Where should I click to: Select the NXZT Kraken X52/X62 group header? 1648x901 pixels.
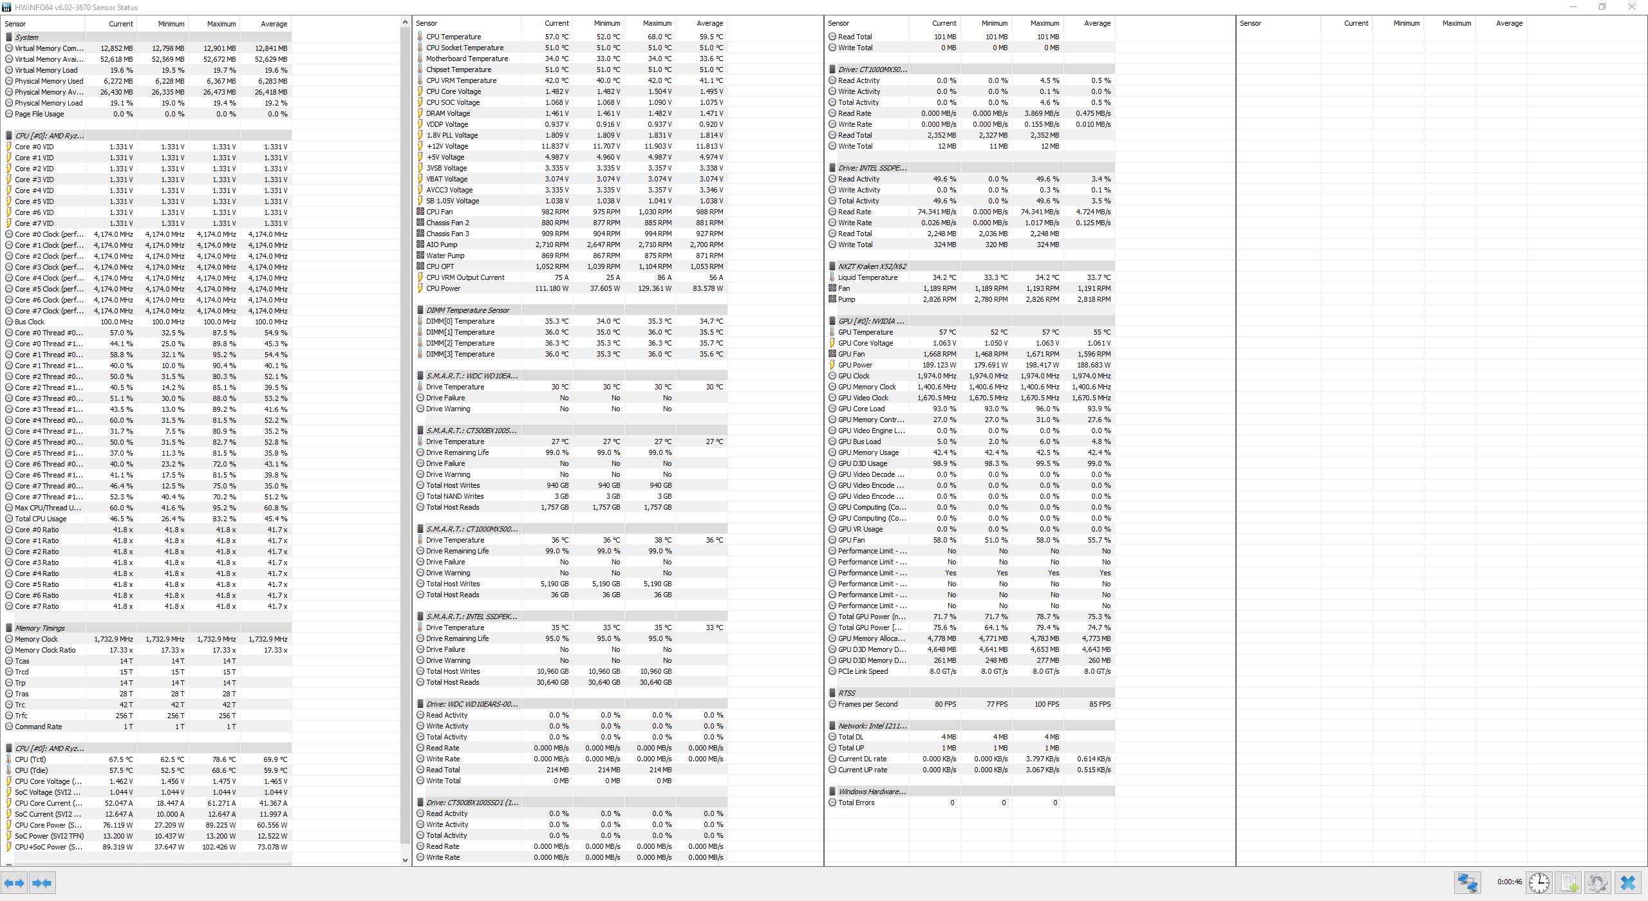[x=872, y=266]
